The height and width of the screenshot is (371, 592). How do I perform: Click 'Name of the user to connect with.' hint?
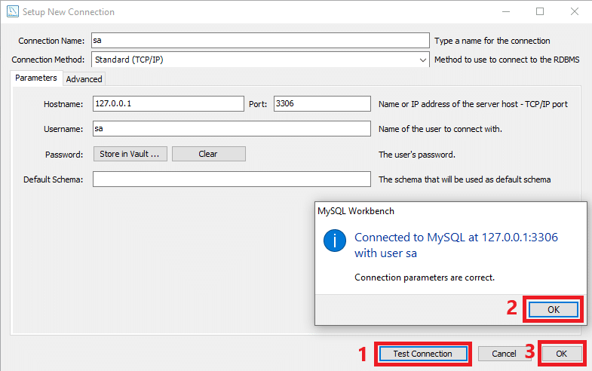440,129
